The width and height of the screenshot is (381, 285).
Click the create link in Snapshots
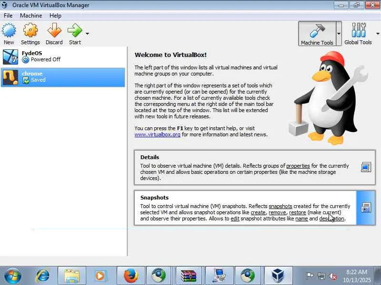click(258, 212)
